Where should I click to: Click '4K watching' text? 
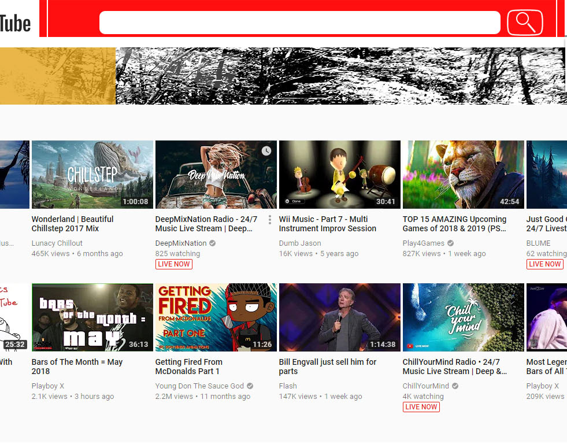(423, 397)
